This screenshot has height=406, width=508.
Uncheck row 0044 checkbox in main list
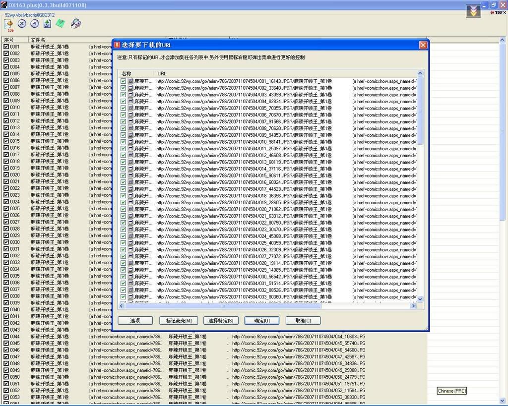[x=6, y=337]
